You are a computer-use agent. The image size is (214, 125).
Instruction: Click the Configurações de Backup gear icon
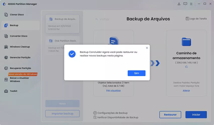coord(95,113)
